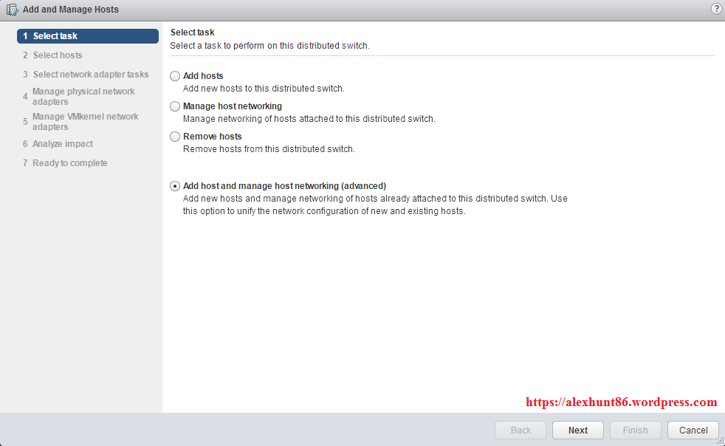Screen dimensions: 725x446
Task: Jump to Select network adapter tasks step
Action: tap(90, 75)
